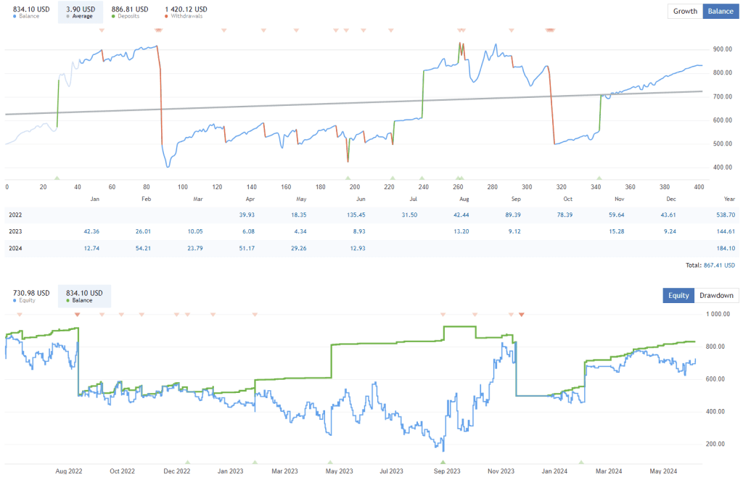Toggle the red Withdrawals legend icon

pos(167,16)
